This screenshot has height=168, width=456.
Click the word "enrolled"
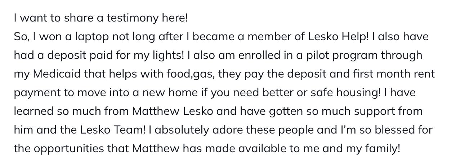coord(245,55)
